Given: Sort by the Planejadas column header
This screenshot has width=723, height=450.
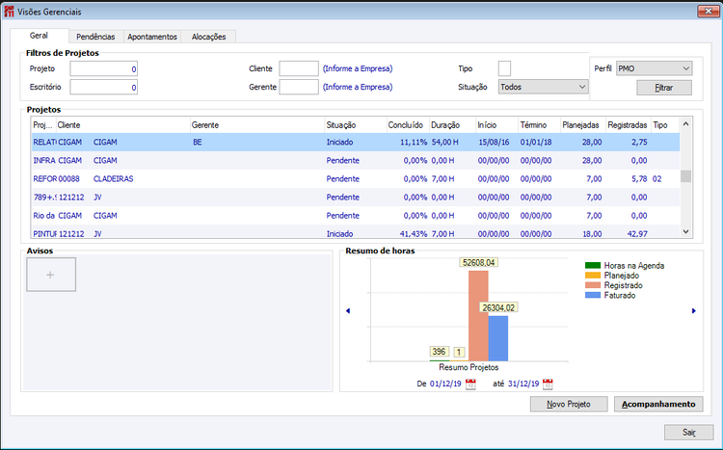Looking at the screenshot, I should (583, 125).
